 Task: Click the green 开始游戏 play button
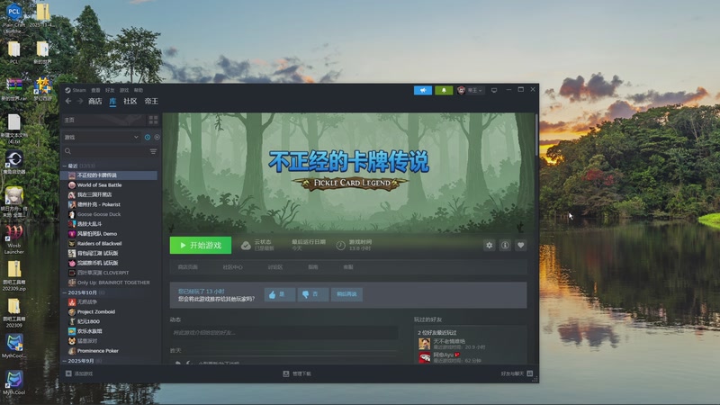tap(201, 245)
